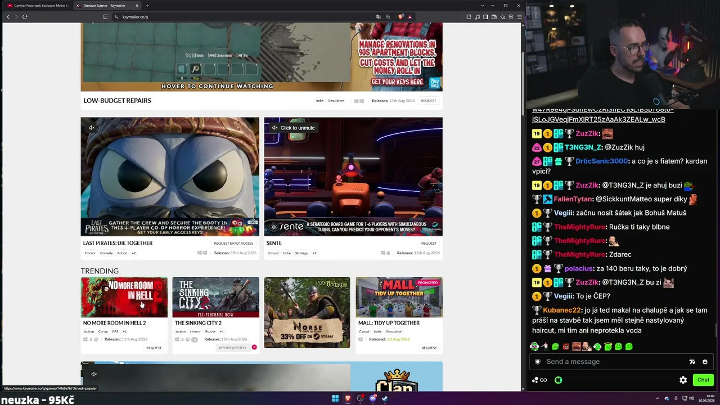Image resolution: width=720 pixels, height=405 pixels.
Task: Open the Brave Rewards triangle icon
Action: pyautogui.click(x=409, y=17)
